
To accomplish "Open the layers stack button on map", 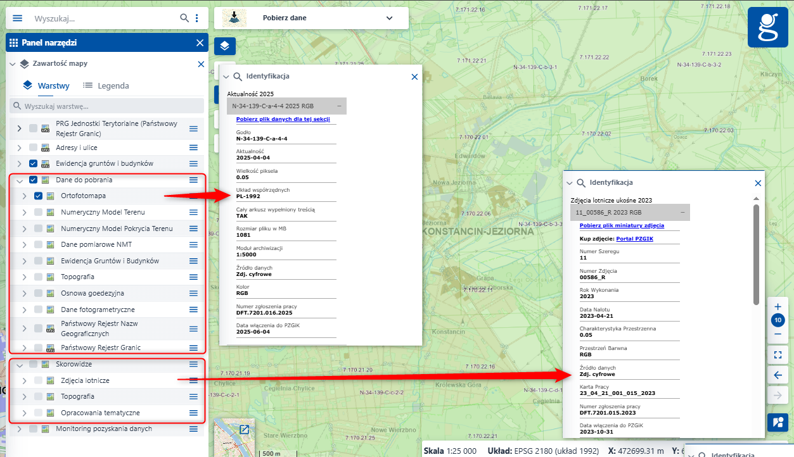I will (x=225, y=46).
